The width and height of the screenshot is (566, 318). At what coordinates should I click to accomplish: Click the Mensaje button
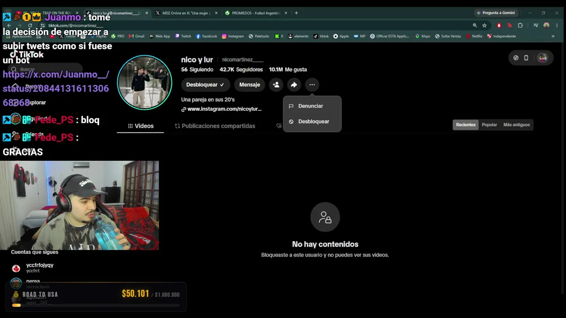click(x=250, y=85)
